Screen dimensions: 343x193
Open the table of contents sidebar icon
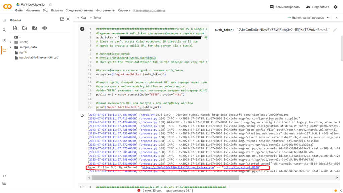pyautogui.click(x=4, y=20)
